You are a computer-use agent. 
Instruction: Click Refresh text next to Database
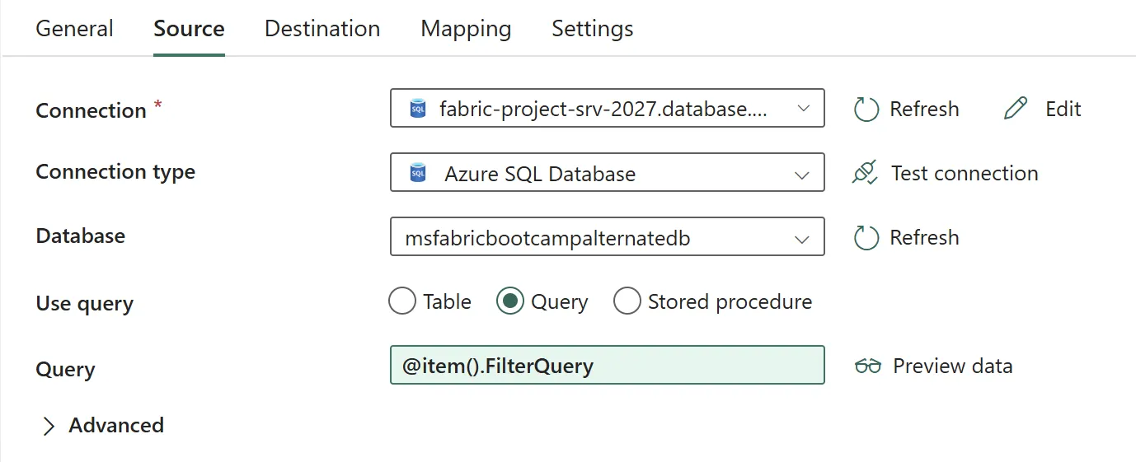tap(924, 237)
